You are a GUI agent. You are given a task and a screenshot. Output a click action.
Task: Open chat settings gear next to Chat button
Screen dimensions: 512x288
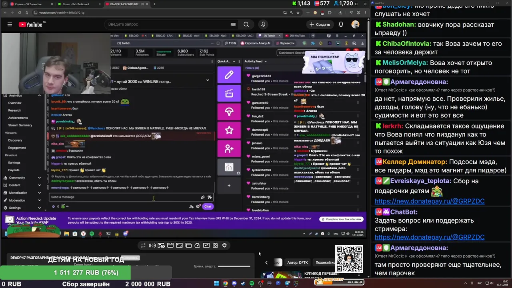[x=198, y=206]
